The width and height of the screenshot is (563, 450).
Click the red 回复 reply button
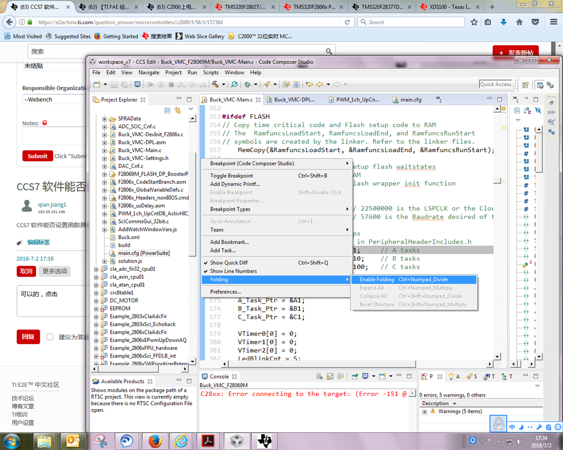28,337
